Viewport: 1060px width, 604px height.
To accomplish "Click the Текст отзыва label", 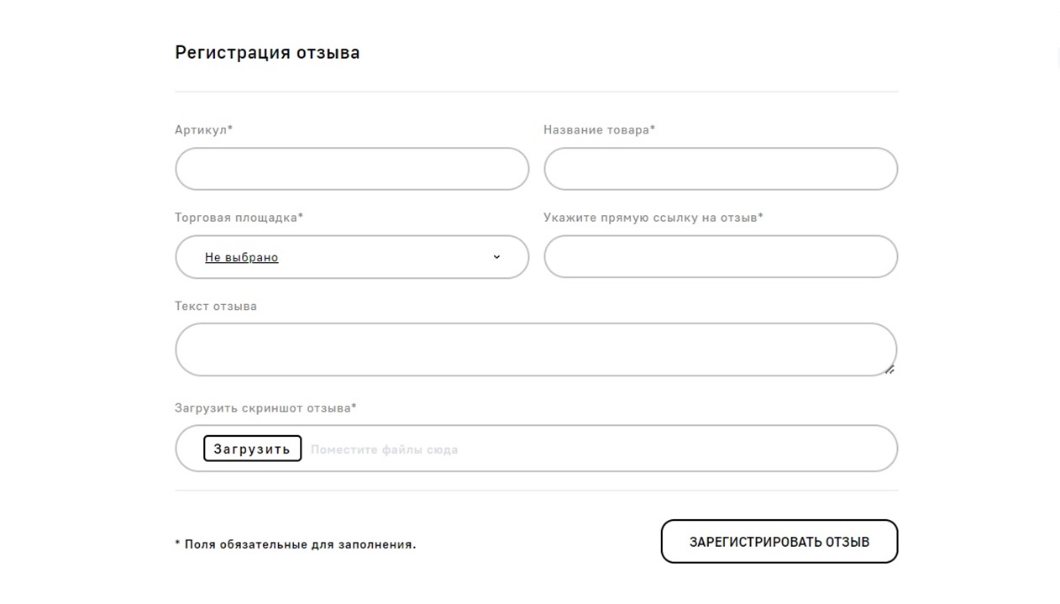I will click(x=216, y=307).
